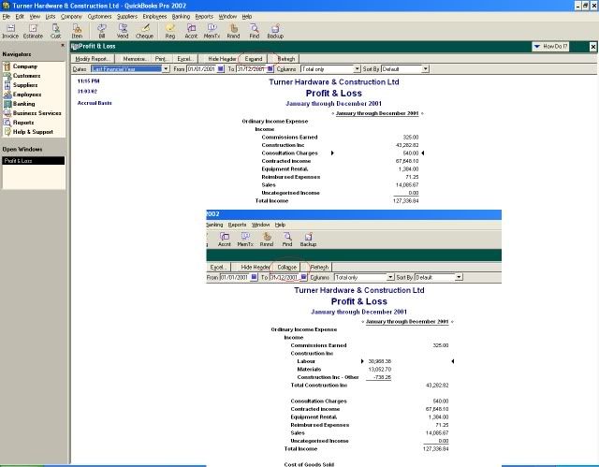This screenshot has height=467, width=599.
Task: Click the Hide Header button in upper report
Action: click(222, 59)
